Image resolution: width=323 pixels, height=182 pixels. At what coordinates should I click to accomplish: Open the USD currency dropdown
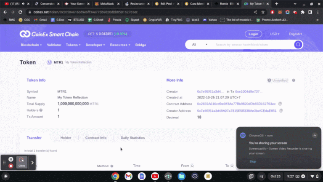click(275, 34)
